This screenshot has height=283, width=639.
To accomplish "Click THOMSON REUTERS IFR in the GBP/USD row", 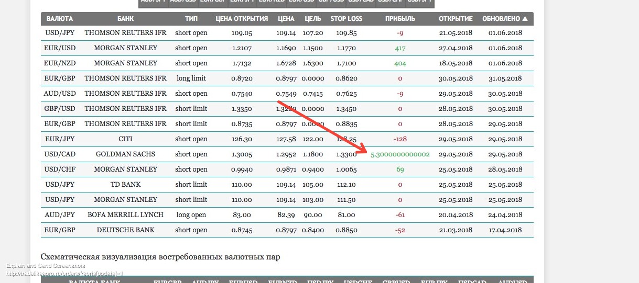I will pyautogui.click(x=126, y=109).
